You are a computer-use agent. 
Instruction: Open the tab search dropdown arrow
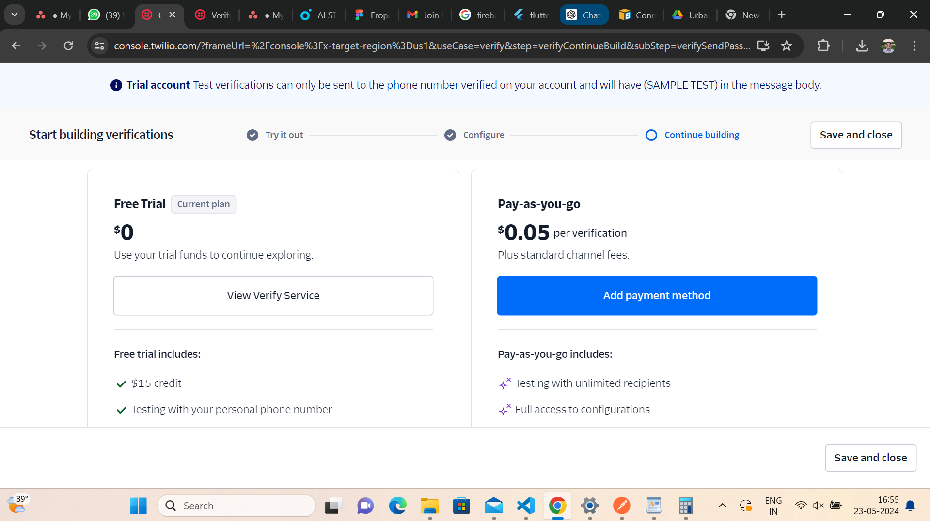pos(15,15)
